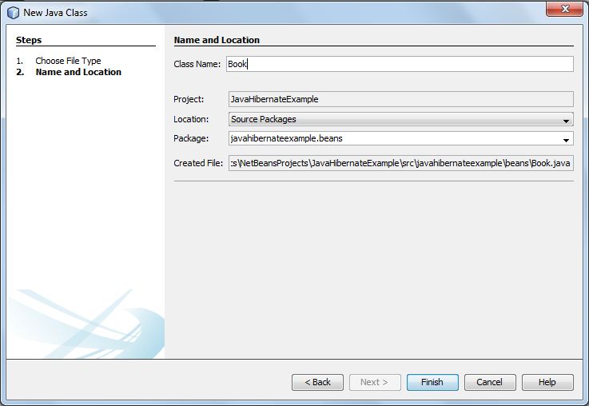Click the New Java Class window title

(x=55, y=13)
